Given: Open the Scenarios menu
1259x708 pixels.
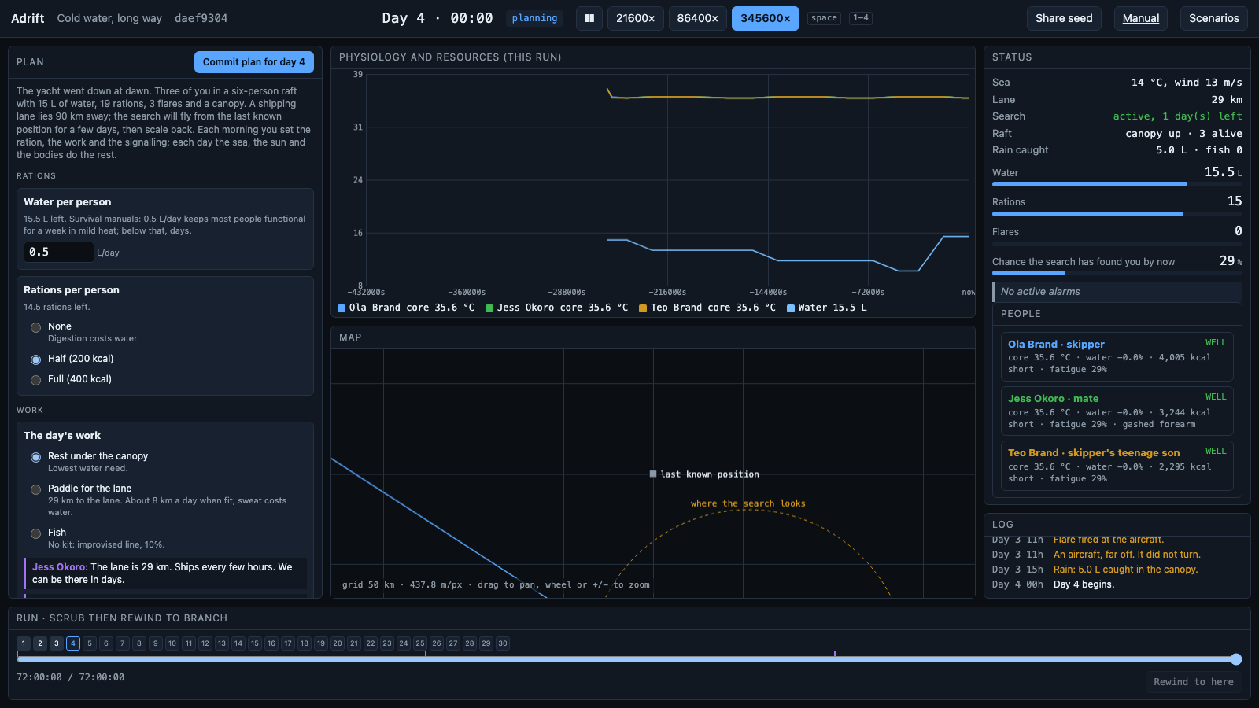Looking at the screenshot, I should (1213, 18).
